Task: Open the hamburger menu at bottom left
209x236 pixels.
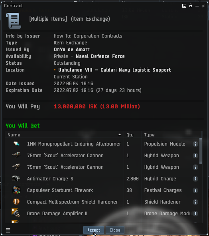Action: tap(8, 230)
